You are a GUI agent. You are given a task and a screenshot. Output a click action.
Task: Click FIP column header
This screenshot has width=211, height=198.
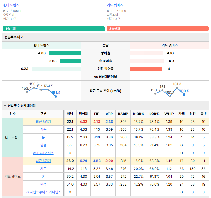tap(97, 114)
